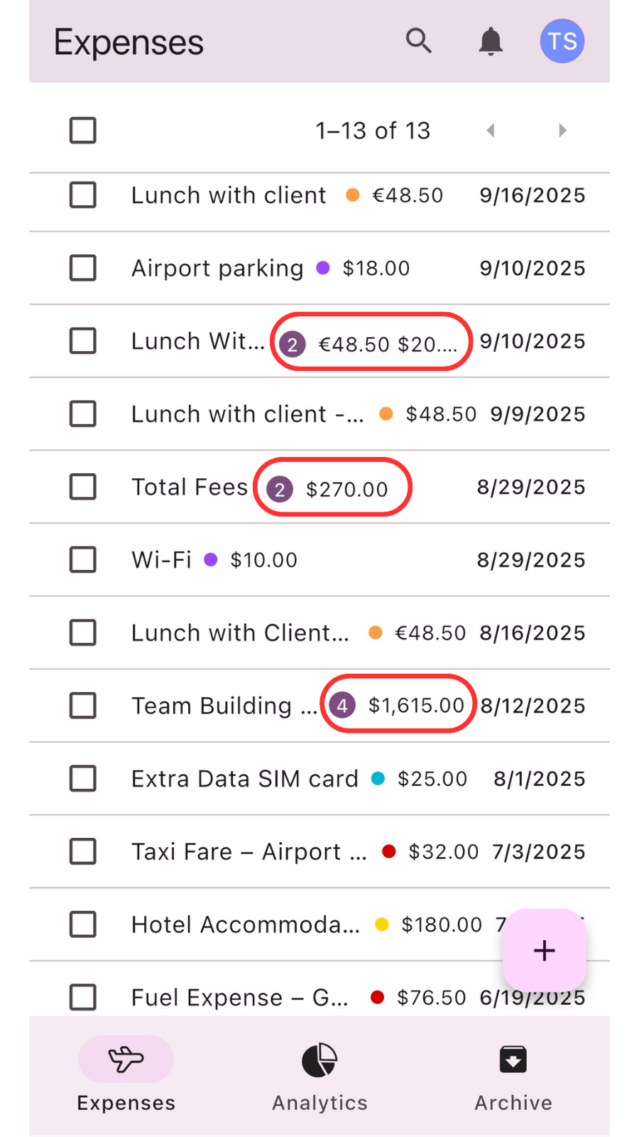Open Taxi Fare – Airport expense
639x1137 pixels.
point(248,851)
